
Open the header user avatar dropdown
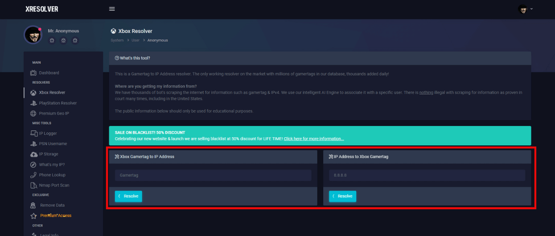(525, 9)
